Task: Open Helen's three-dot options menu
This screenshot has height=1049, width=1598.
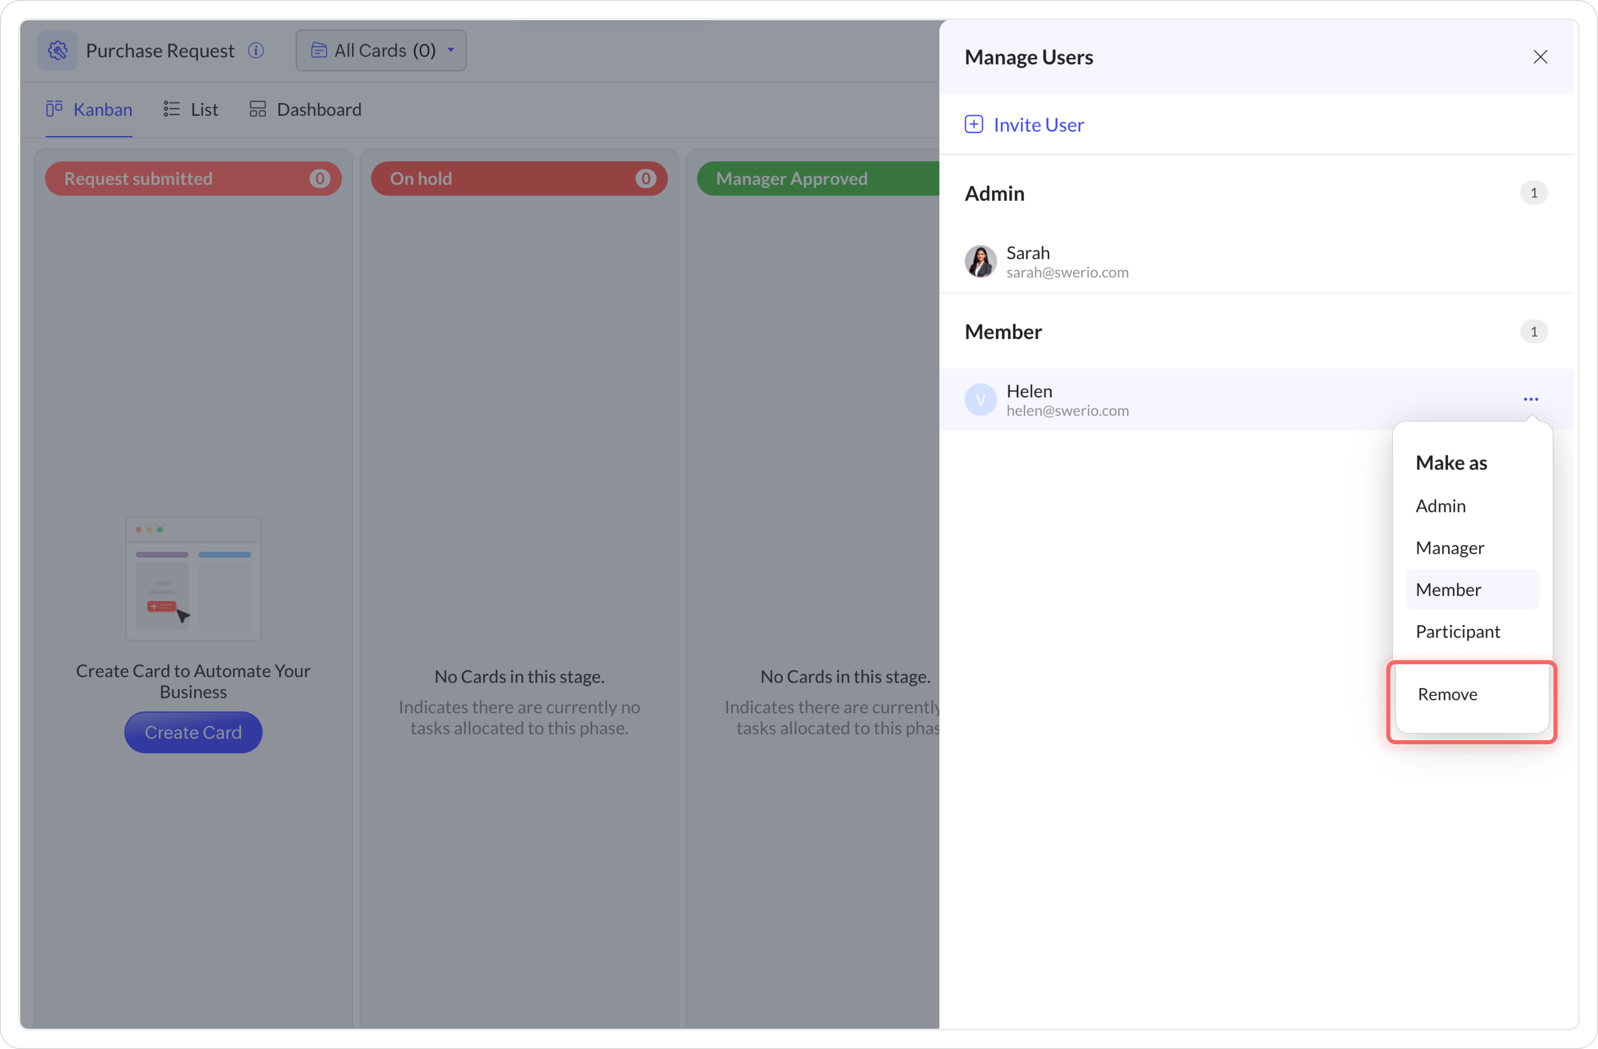Action: tap(1530, 399)
